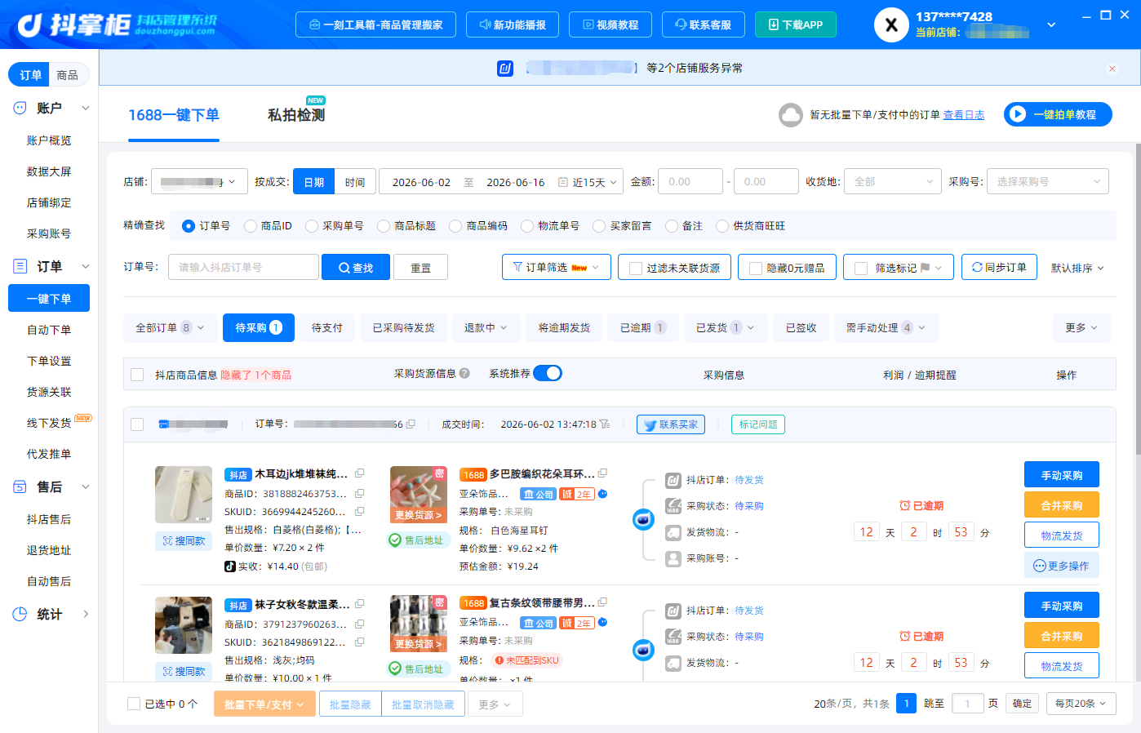Click the play icon in 一键拍单教程
Viewport: 1141px width, 733px height.
[x=1017, y=114]
